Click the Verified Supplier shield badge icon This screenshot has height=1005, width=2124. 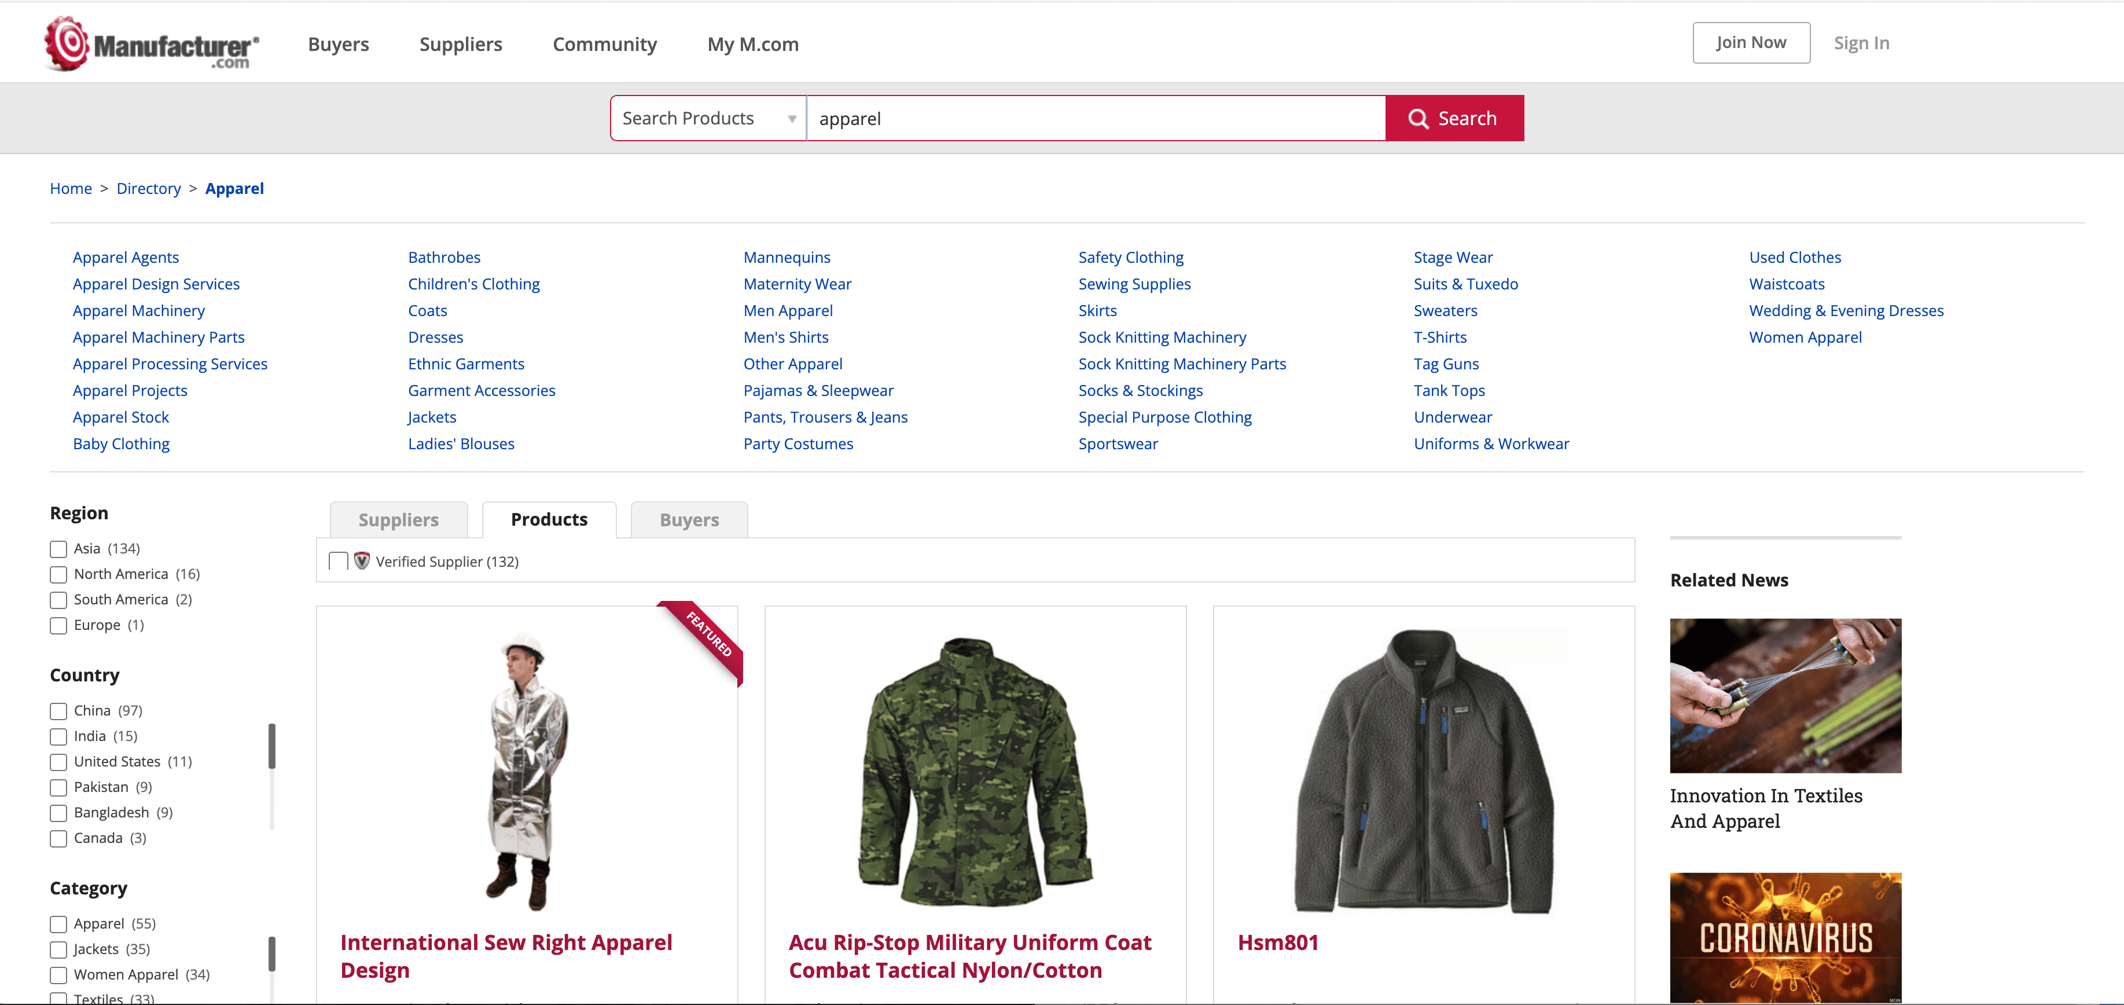click(361, 562)
